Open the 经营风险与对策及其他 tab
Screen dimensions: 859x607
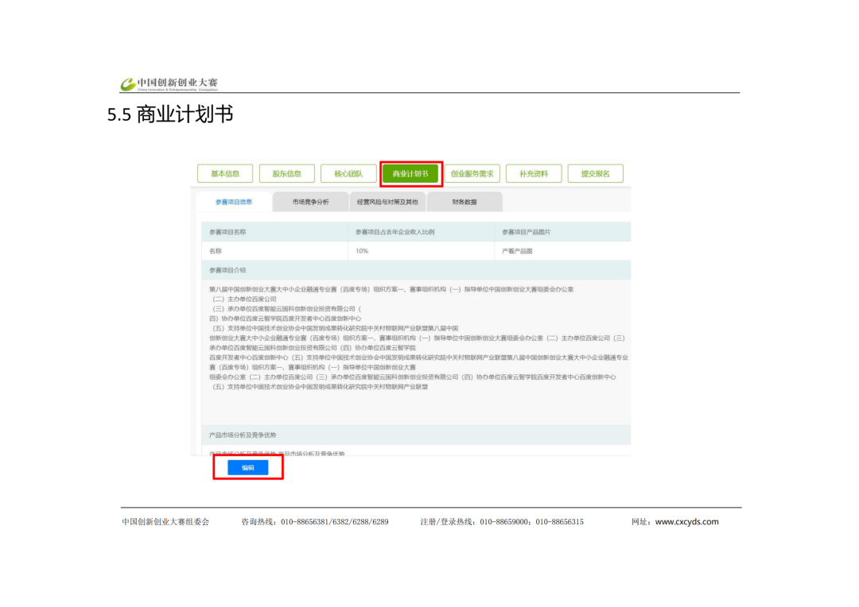(387, 202)
